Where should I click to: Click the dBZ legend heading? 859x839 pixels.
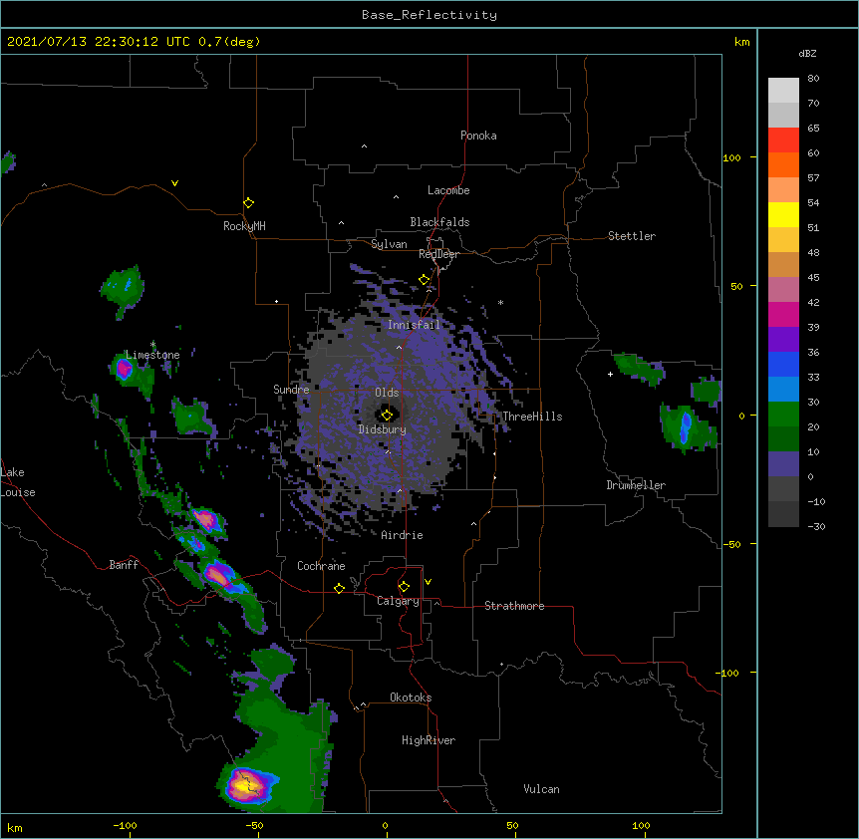807,53
